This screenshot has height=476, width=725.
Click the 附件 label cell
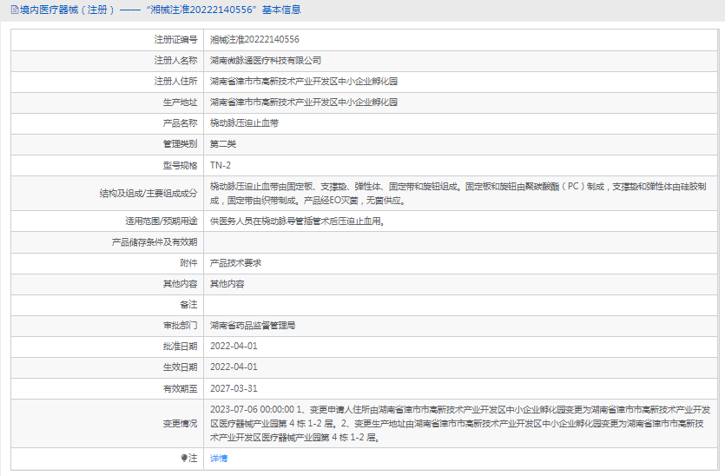[x=108, y=262]
